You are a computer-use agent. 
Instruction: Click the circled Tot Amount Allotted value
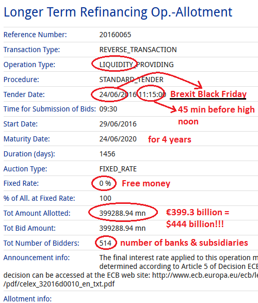[x=122, y=213]
